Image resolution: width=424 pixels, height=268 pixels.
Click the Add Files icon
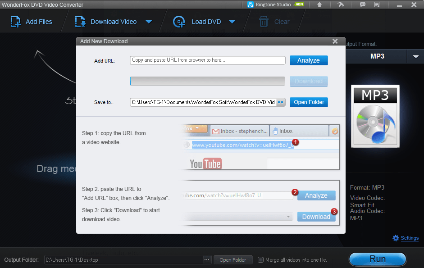[x=15, y=22]
